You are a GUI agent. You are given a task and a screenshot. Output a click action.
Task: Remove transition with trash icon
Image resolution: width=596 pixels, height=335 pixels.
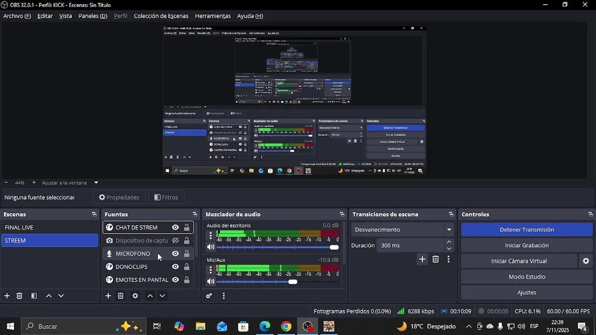tap(435, 260)
